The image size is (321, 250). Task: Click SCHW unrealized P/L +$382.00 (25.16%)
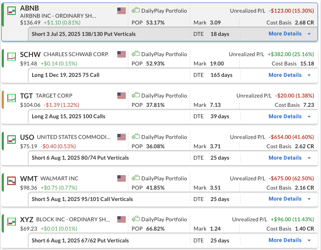(291, 54)
